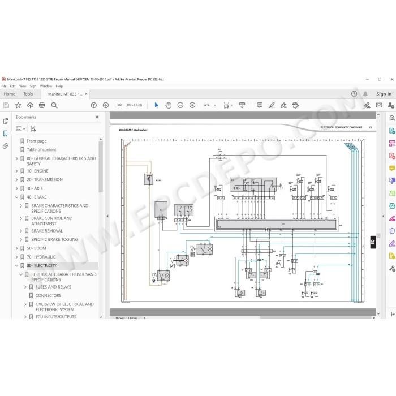Expand BRAKE REMOVAL bookmark
Image resolution: width=396 pixels, height=396 pixels.
[21, 231]
